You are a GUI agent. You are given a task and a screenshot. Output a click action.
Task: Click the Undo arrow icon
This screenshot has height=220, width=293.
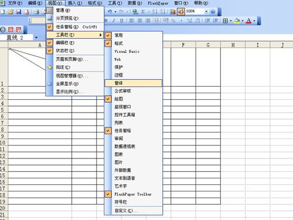(x=110, y=12)
